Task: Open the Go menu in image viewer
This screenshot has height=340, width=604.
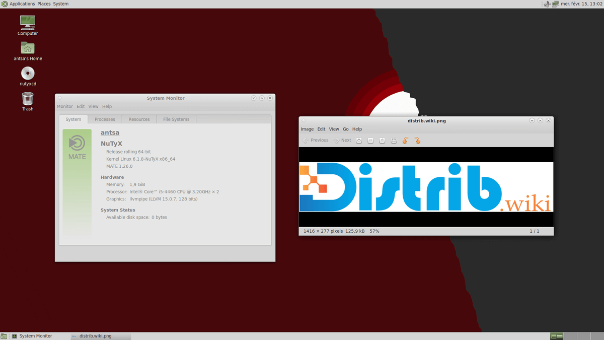Action: click(346, 129)
